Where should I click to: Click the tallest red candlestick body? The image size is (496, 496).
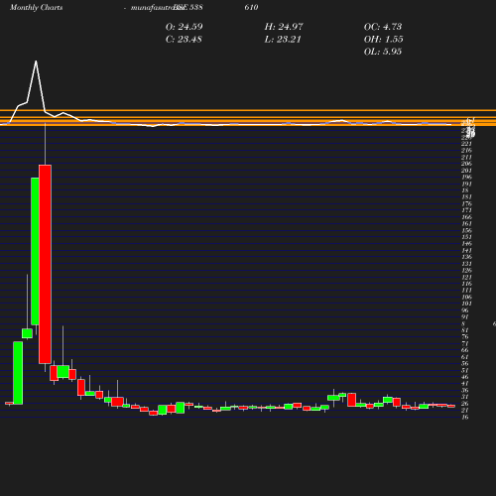pyautogui.click(x=45, y=264)
